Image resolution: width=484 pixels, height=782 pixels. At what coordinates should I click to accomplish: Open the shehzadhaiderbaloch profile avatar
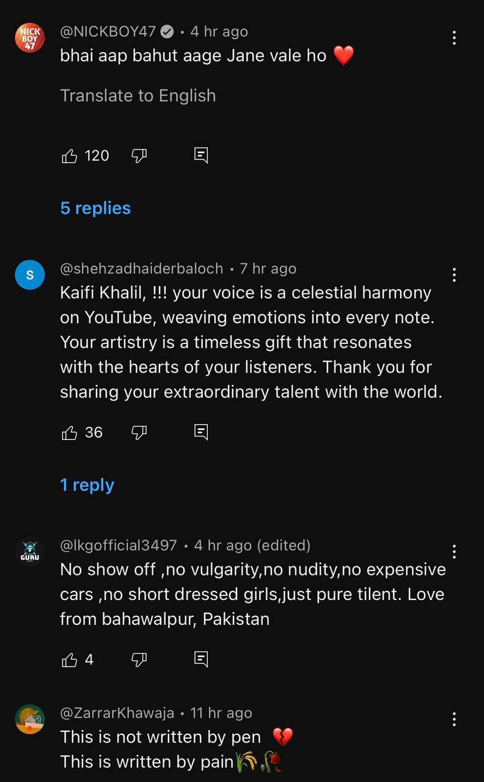pyautogui.click(x=29, y=275)
